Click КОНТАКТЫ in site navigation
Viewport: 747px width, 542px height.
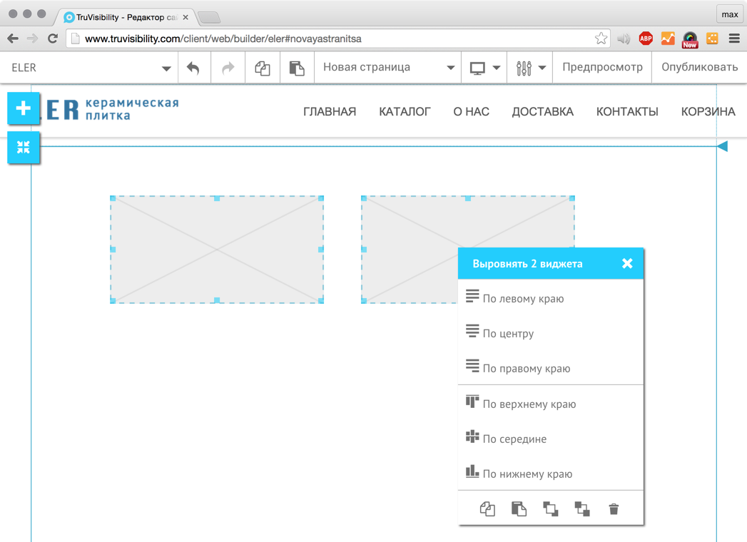pos(627,111)
